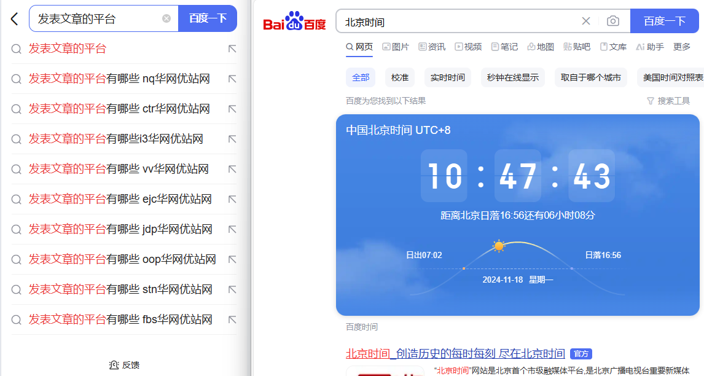Choose suggestion ending with vv华网优站网
The width and height of the screenshot is (704, 376).
pos(119,169)
